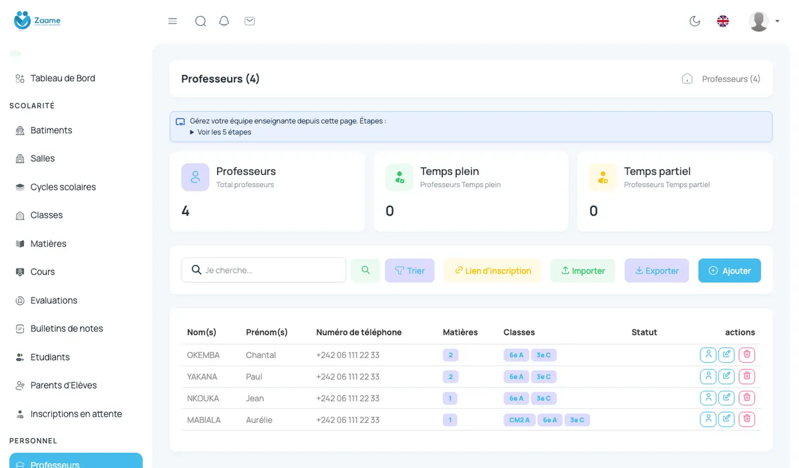Delete the OKEMBA Chantal row
Image resolution: width=799 pixels, height=468 pixels.
[747, 355]
